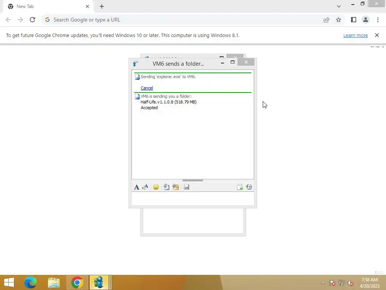Open the smiley emoticon picker
386x290 pixels.
[x=156, y=187]
